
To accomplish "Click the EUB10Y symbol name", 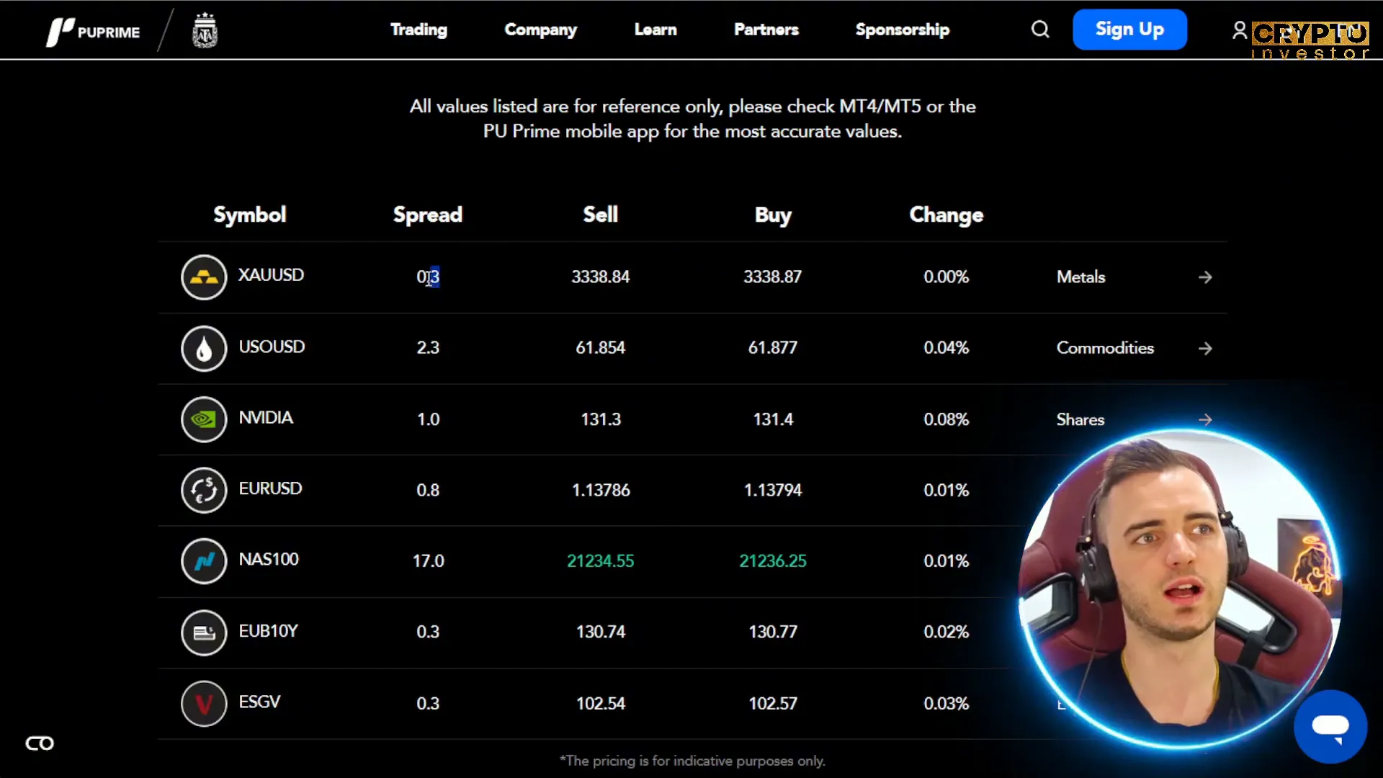I will 268,631.
